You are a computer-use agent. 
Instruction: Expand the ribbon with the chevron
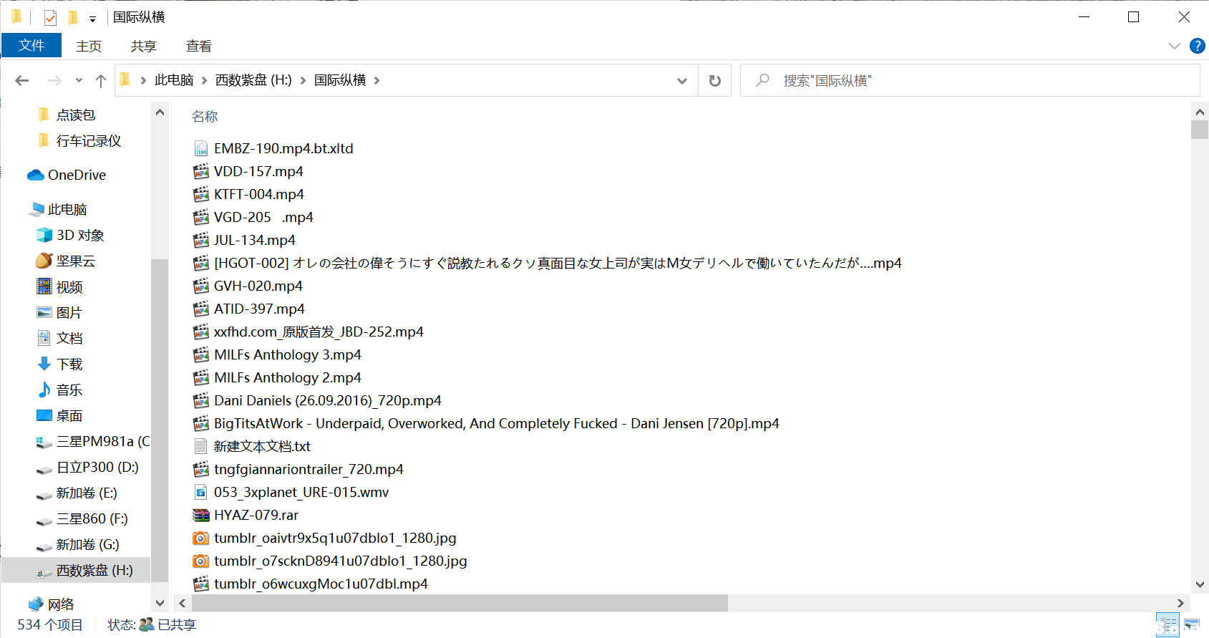pos(1174,46)
